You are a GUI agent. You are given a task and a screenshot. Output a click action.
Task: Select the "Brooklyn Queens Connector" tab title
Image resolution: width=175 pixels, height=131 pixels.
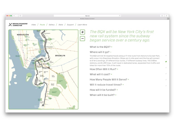pos(87,19)
